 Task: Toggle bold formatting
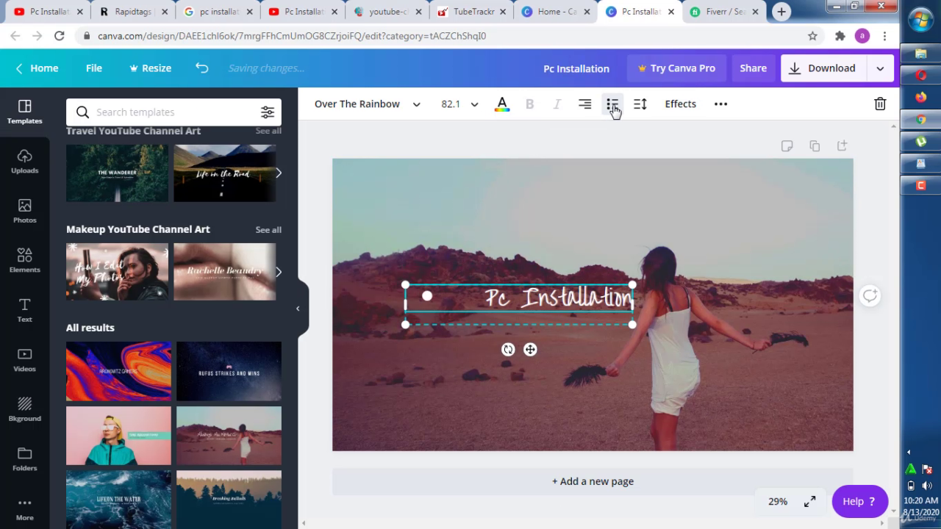529,104
